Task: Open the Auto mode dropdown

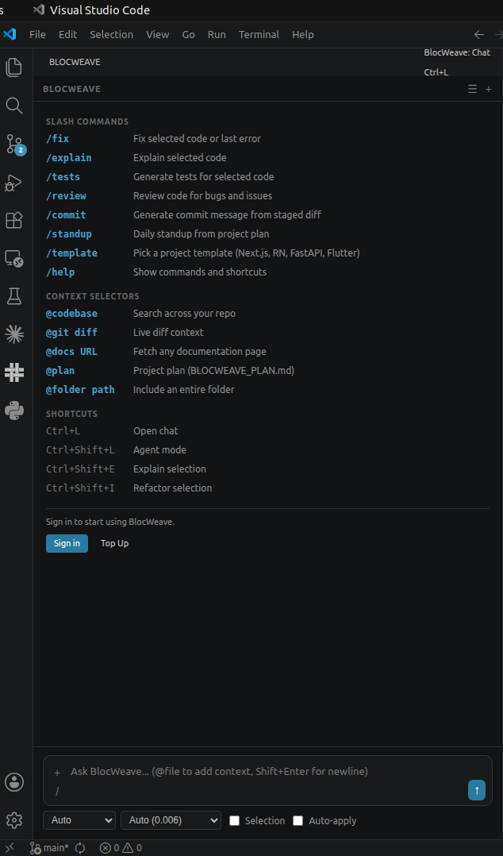Action: coord(79,820)
